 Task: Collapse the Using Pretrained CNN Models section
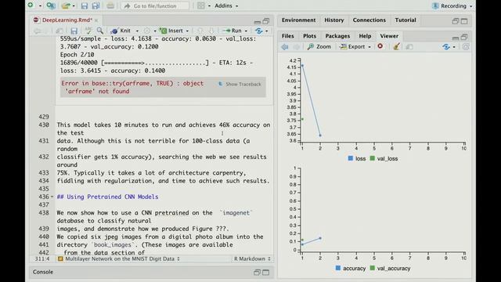click(x=52, y=197)
